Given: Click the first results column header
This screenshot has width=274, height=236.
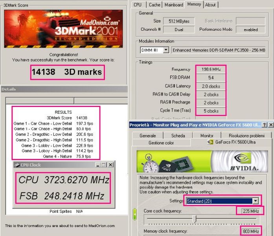Looking at the screenshot, I should coord(40,101).
